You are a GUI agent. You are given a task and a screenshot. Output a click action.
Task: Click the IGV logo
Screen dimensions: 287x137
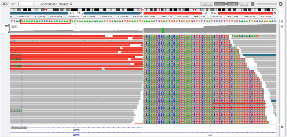coord(5,4)
